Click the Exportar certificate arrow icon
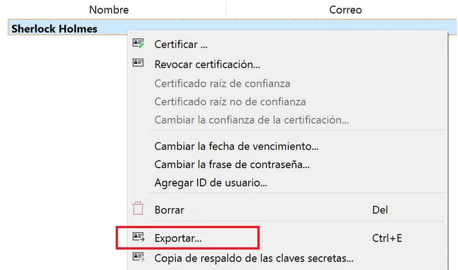 coord(138,237)
